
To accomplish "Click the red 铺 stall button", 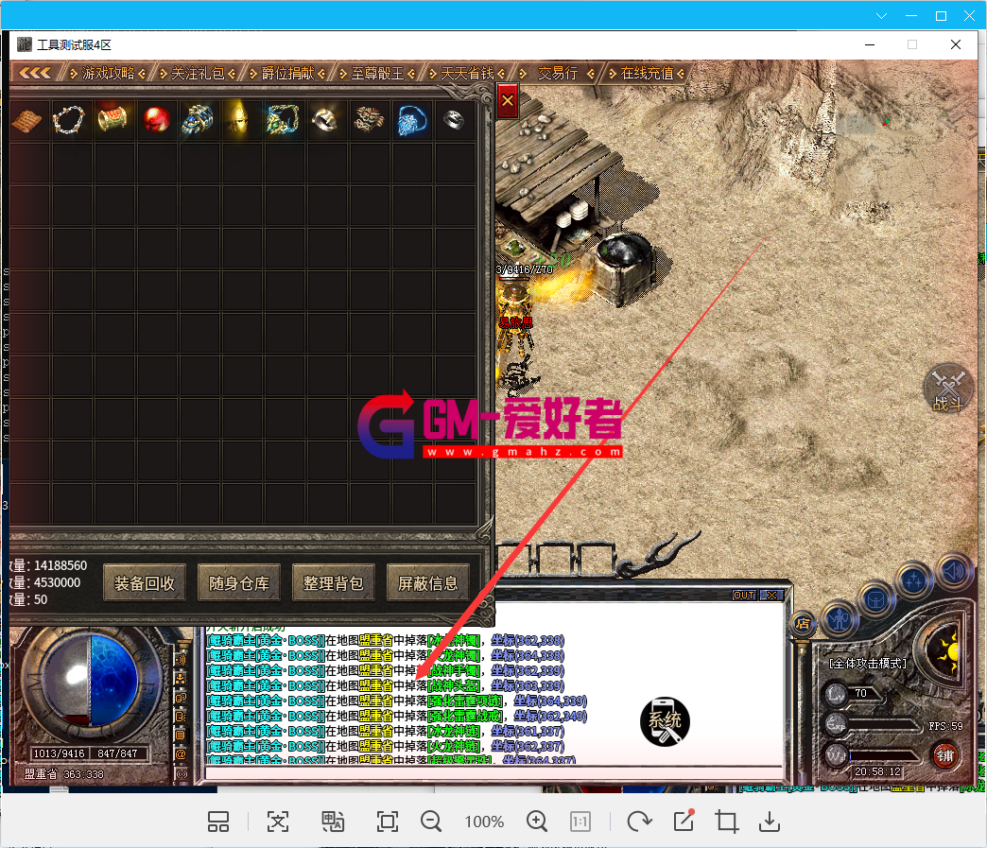I will coord(944,755).
